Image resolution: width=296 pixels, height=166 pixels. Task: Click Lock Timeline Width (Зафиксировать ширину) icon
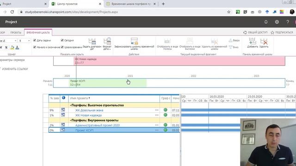point(134,41)
